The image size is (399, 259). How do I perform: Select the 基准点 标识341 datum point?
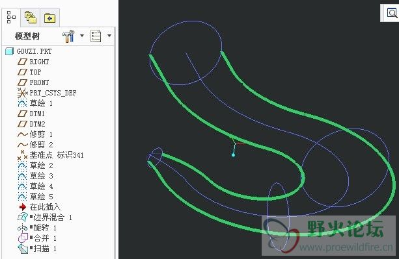[50, 154]
